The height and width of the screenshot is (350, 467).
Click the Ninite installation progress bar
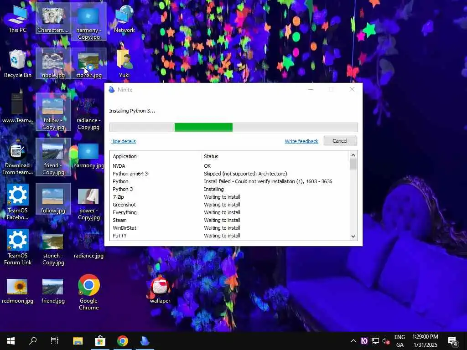[233, 128]
